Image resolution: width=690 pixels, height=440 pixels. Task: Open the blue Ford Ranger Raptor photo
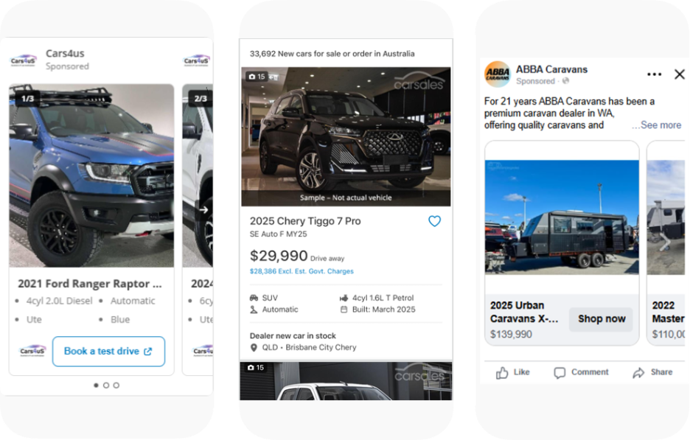(x=91, y=175)
